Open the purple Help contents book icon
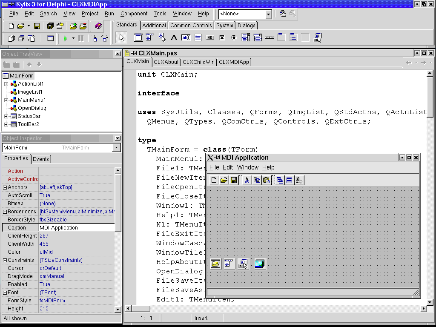This screenshot has height=327, width=436. pyautogui.click(x=98, y=26)
